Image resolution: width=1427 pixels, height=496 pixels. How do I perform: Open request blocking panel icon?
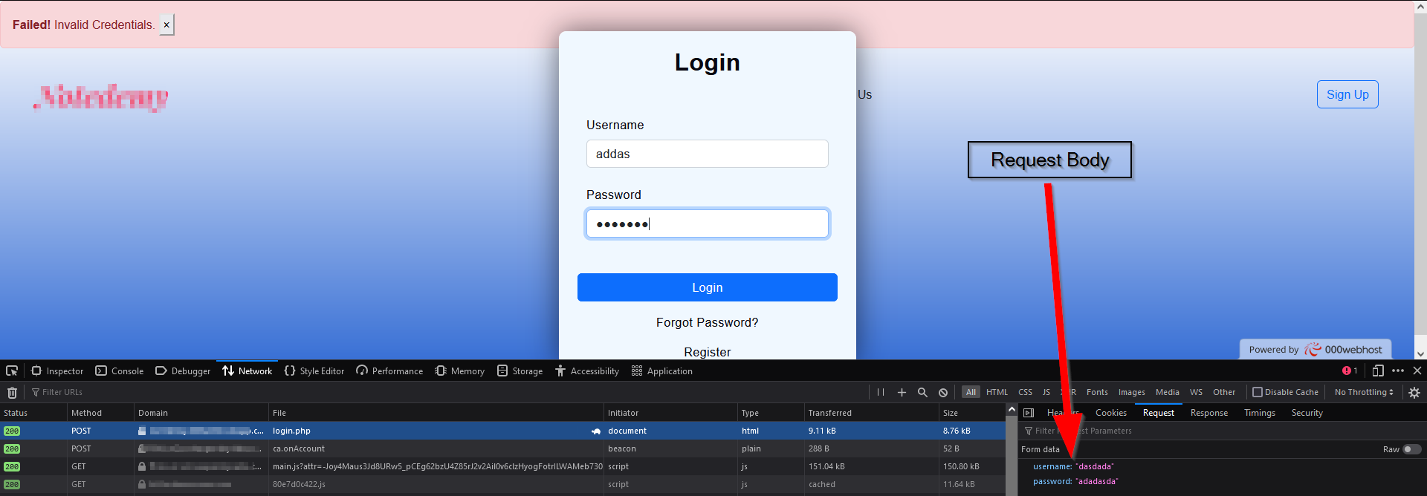tap(943, 392)
